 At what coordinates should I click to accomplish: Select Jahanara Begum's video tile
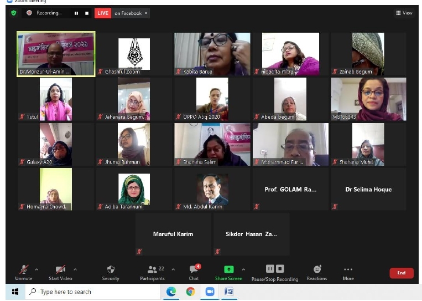point(134,99)
